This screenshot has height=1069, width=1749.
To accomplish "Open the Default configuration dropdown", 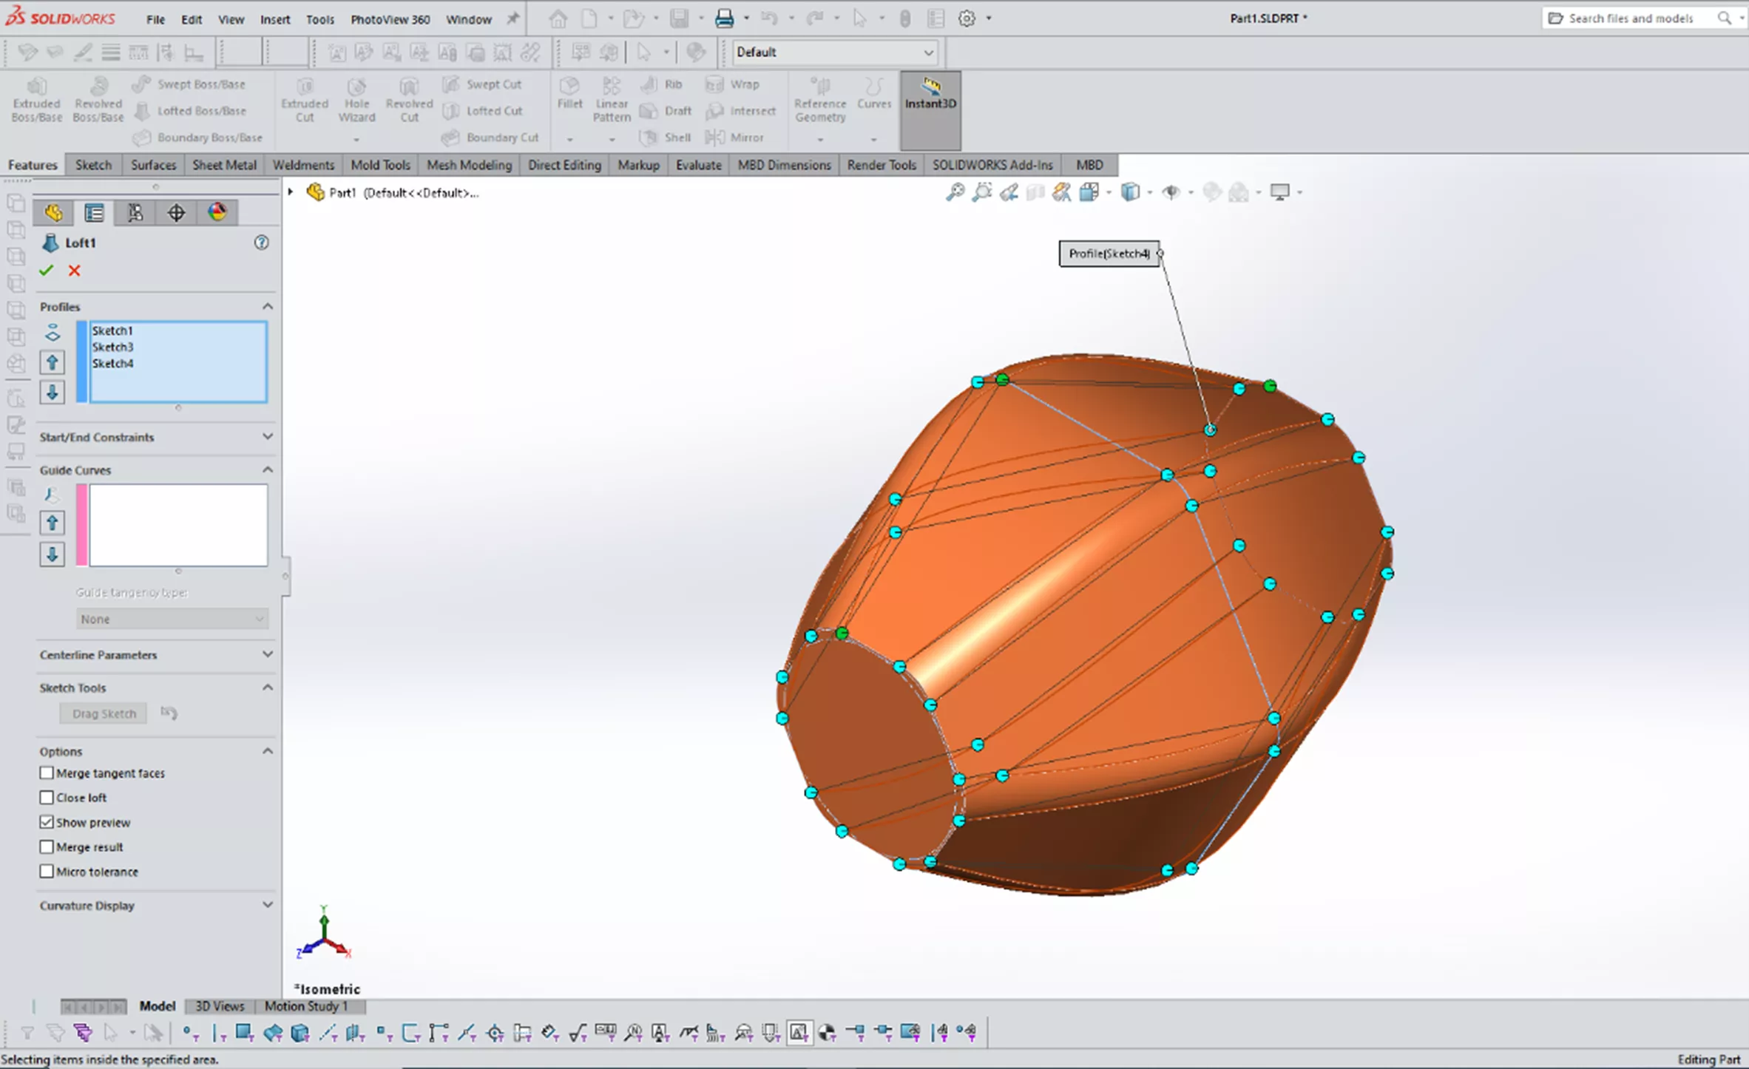I will click(x=927, y=52).
